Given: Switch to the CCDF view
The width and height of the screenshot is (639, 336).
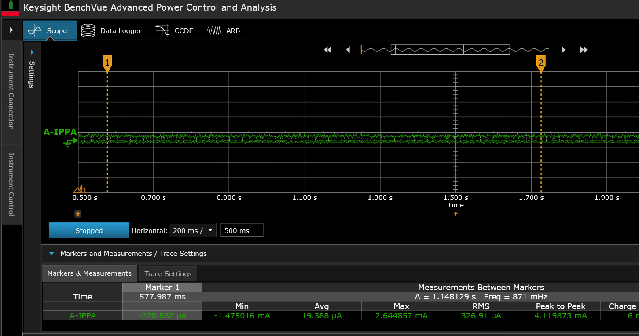Looking at the screenshot, I should [x=174, y=30].
